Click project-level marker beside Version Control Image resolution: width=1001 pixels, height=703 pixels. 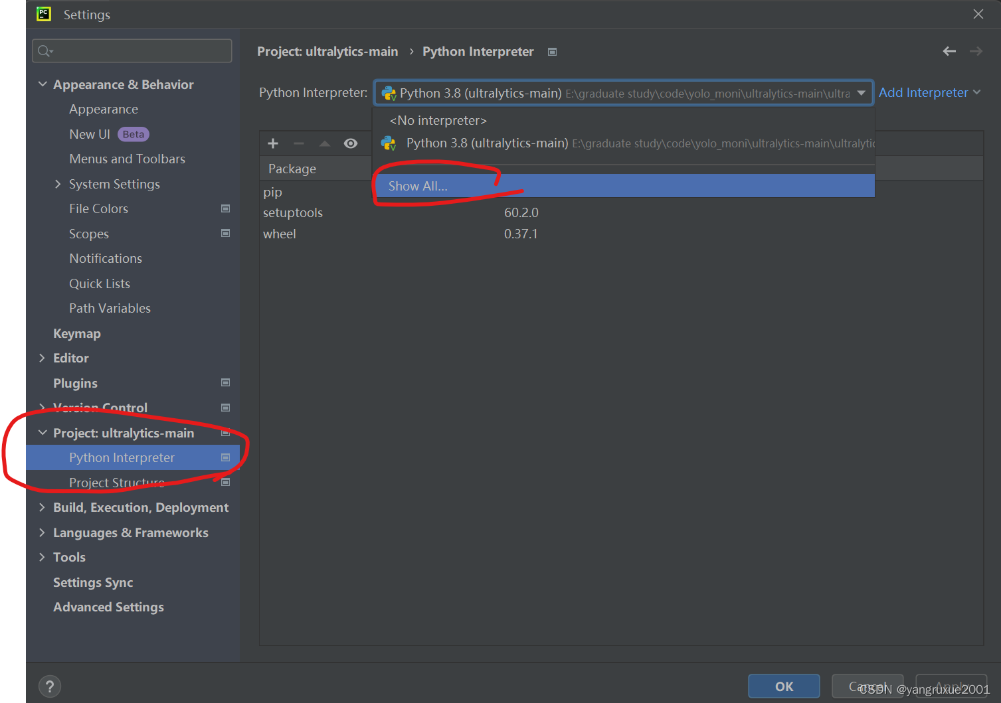(x=225, y=408)
